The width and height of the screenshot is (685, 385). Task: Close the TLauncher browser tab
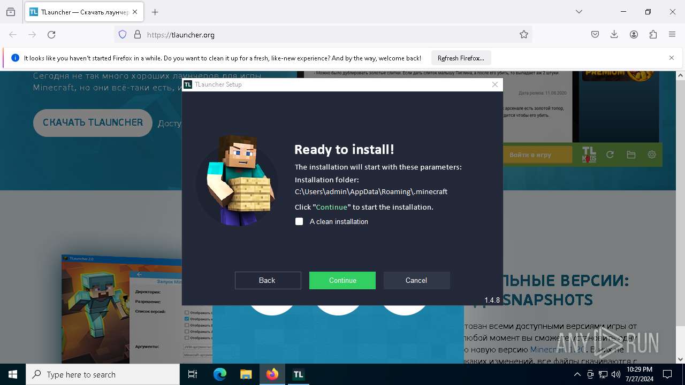[135, 12]
